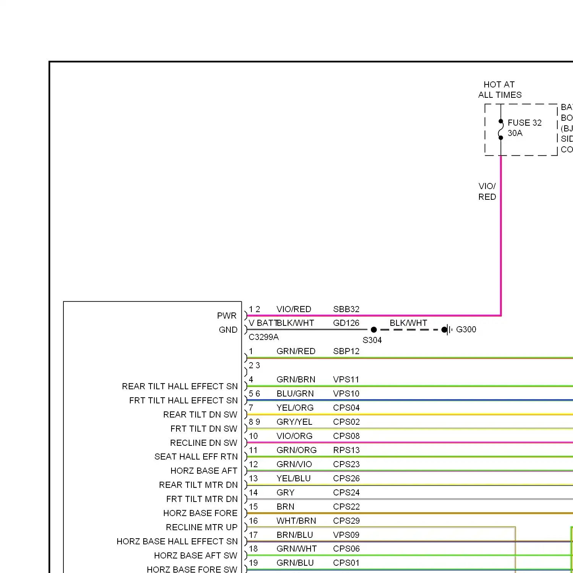Select the 30A fuse rating text
The height and width of the screenshot is (573, 573).
(515, 133)
